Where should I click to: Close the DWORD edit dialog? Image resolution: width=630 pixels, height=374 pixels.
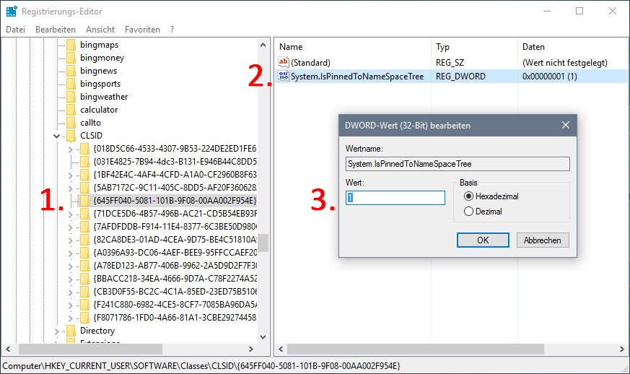566,125
